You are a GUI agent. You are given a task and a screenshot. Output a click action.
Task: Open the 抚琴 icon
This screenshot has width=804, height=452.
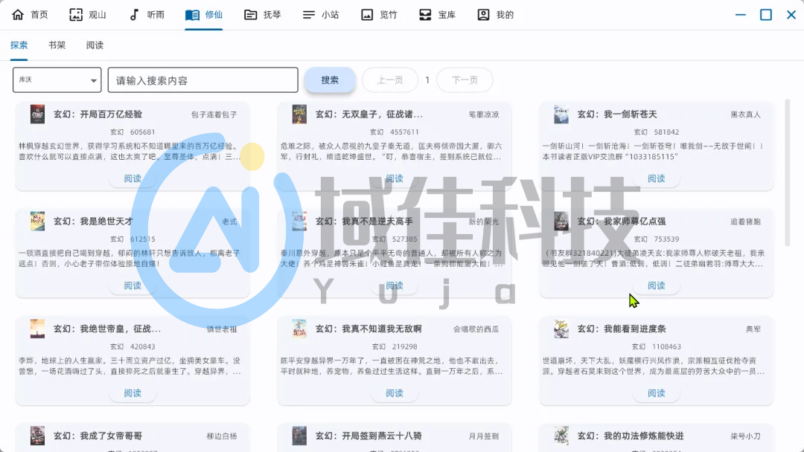(251, 15)
